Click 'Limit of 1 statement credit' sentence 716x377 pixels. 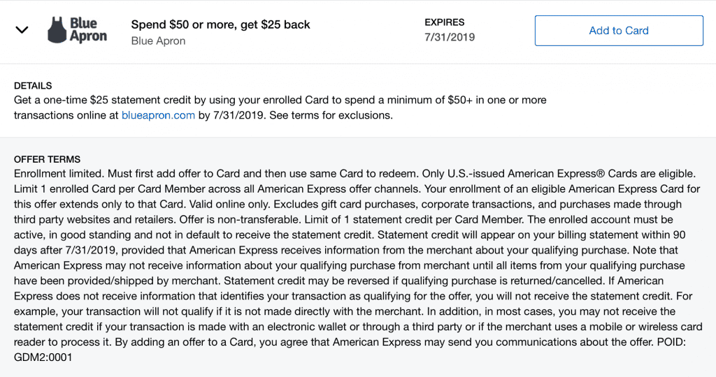coord(414,220)
